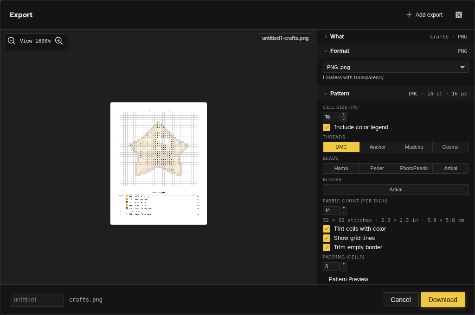This screenshot has height=315, width=475.
Task: Open the PNG .png format dropdown
Action: [396, 67]
